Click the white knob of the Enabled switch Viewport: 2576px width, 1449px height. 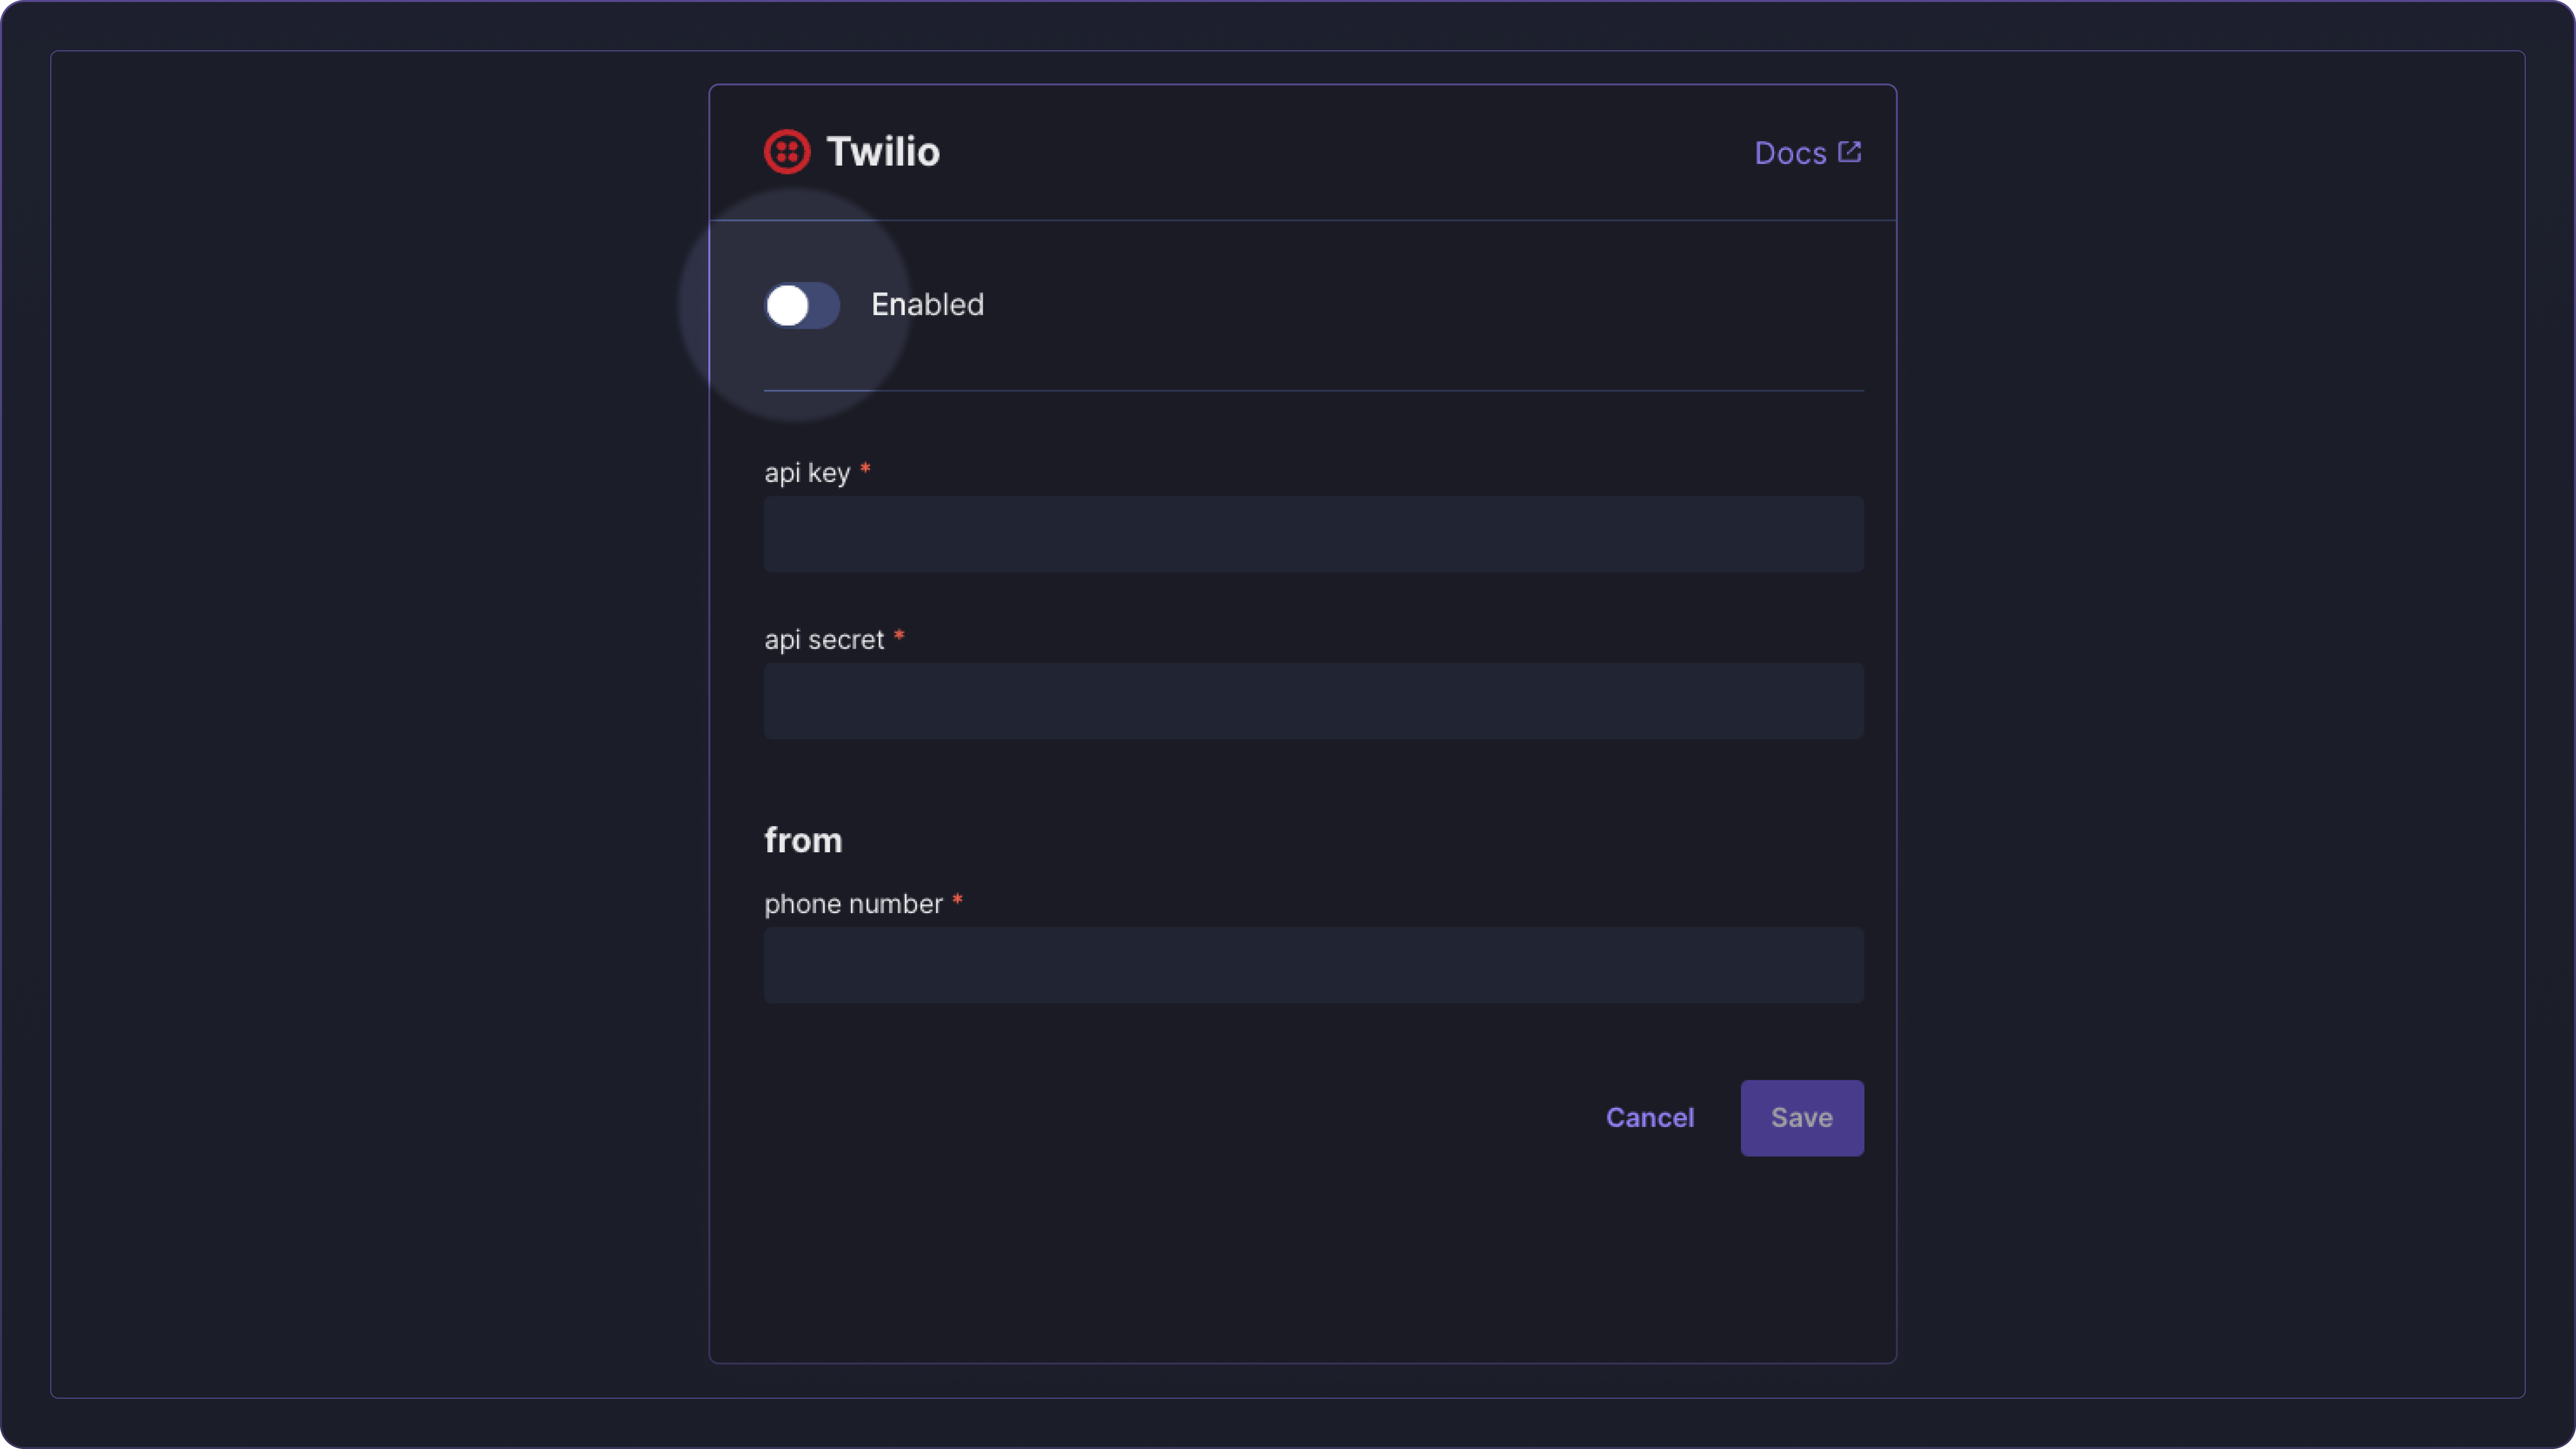[x=788, y=305]
